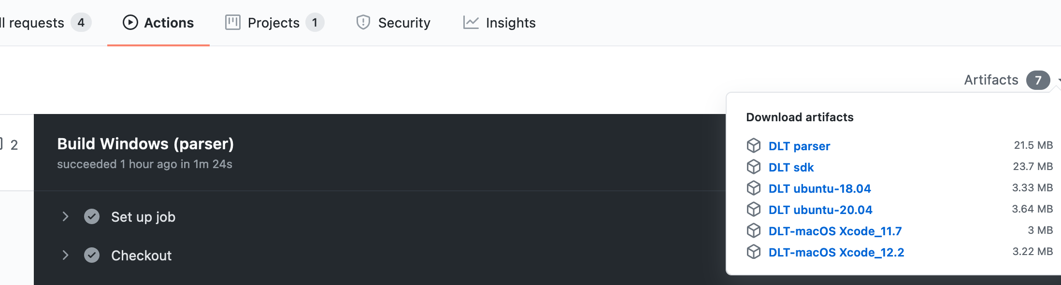The image size is (1061, 285).
Task: Click the Projects board icon
Action: 232,22
